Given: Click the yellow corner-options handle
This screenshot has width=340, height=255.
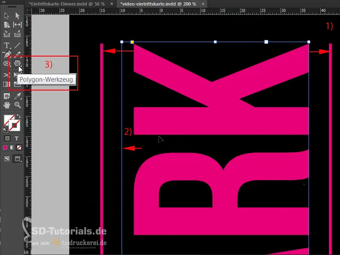Looking at the screenshot, I should tap(132, 42).
